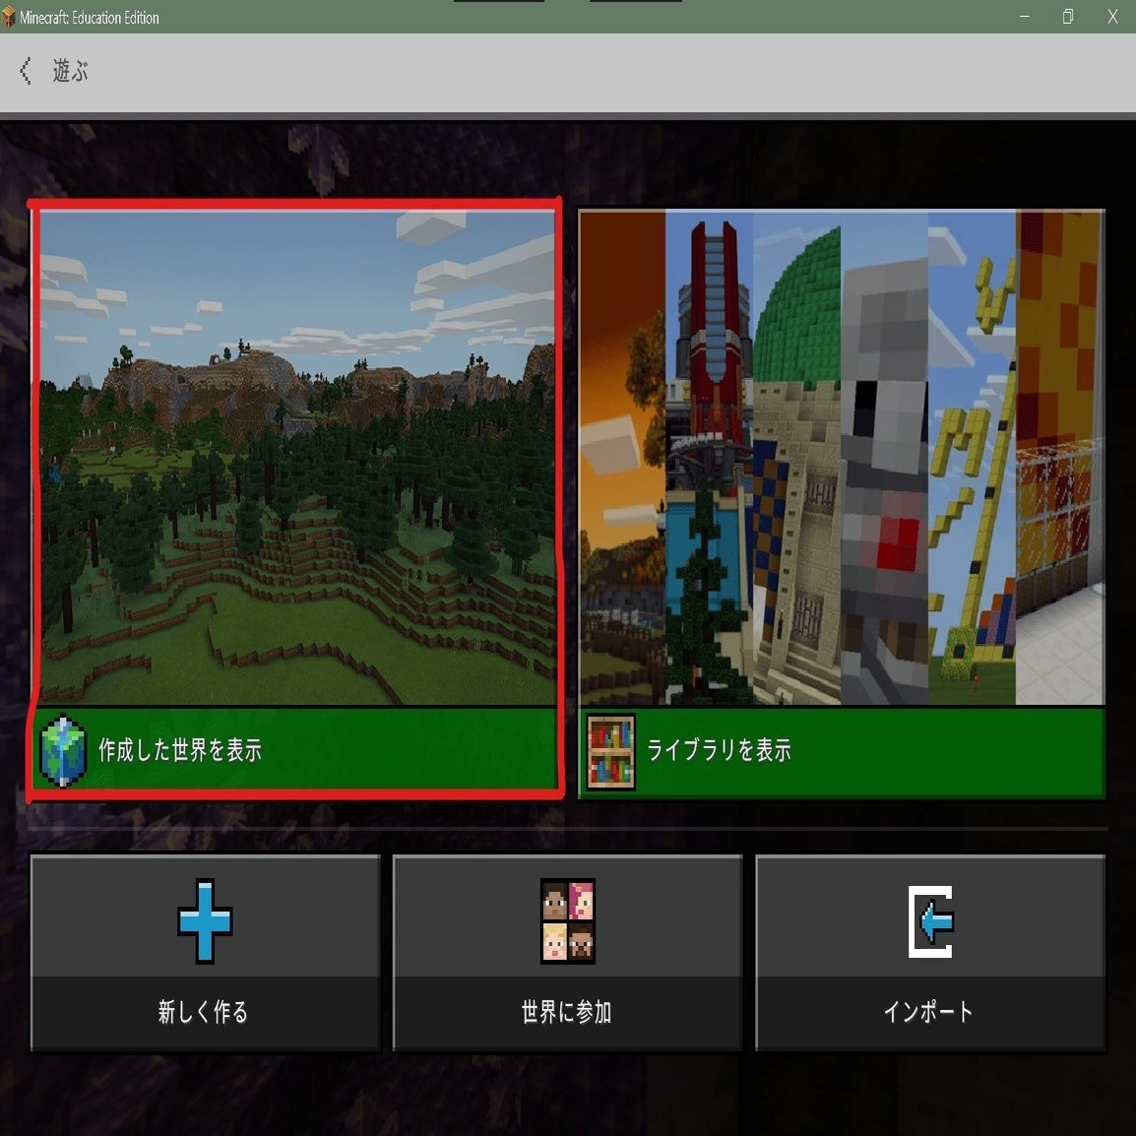
Task: Click the 遊ぶ page title
Action: (x=70, y=71)
